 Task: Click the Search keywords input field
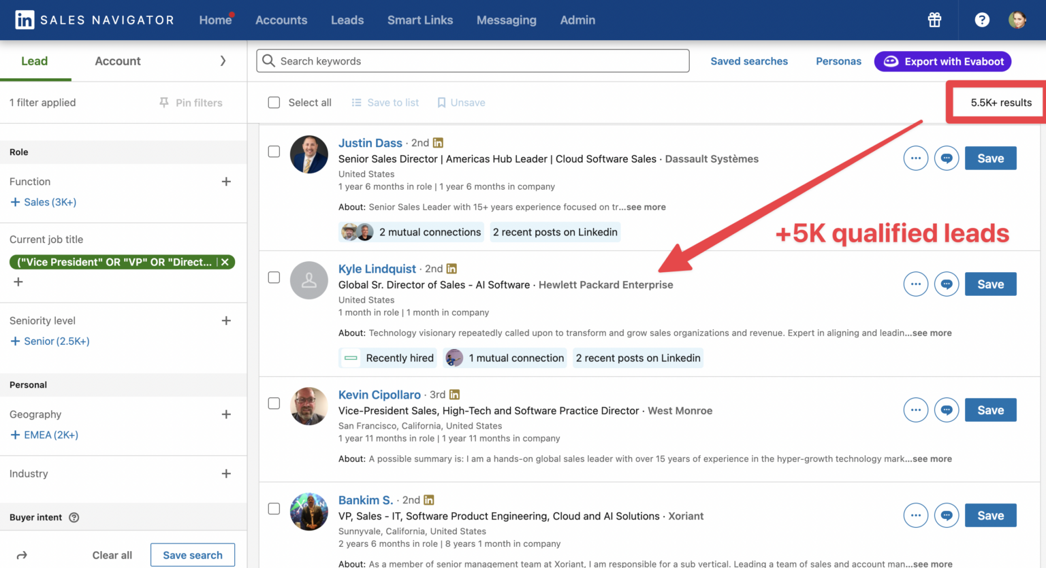(473, 61)
